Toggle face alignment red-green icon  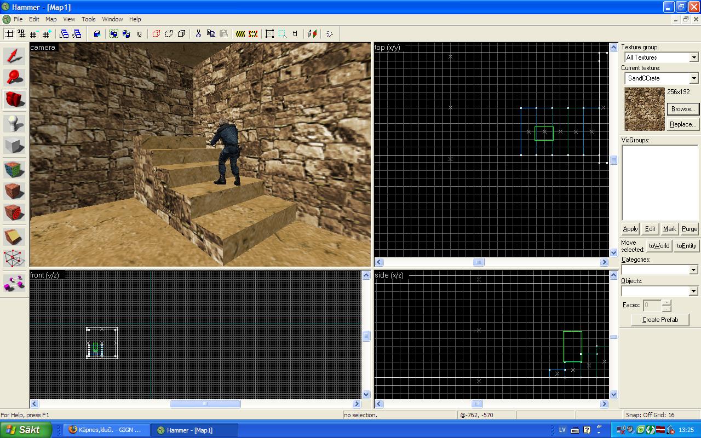(312, 33)
